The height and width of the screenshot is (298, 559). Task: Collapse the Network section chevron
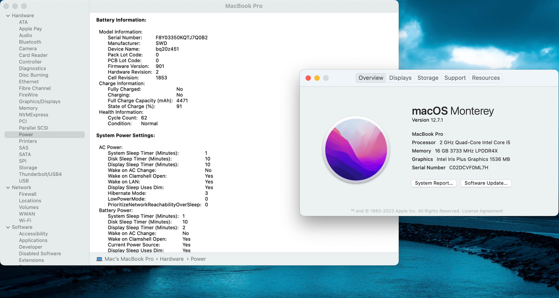(x=8, y=188)
